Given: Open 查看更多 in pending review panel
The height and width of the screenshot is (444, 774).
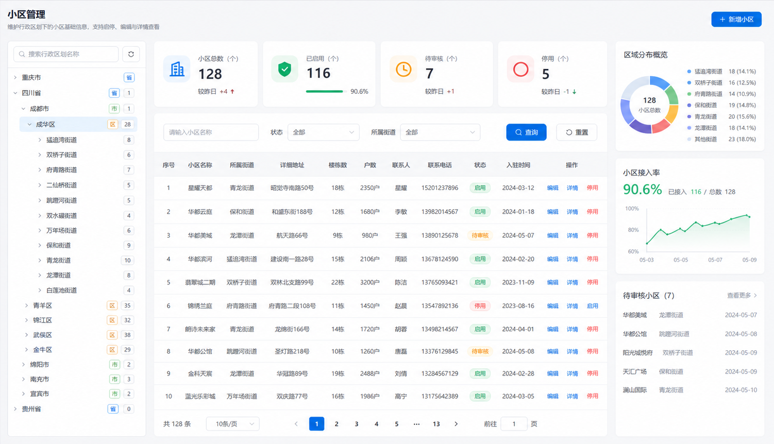Looking at the screenshot, I should coord(742,296).
